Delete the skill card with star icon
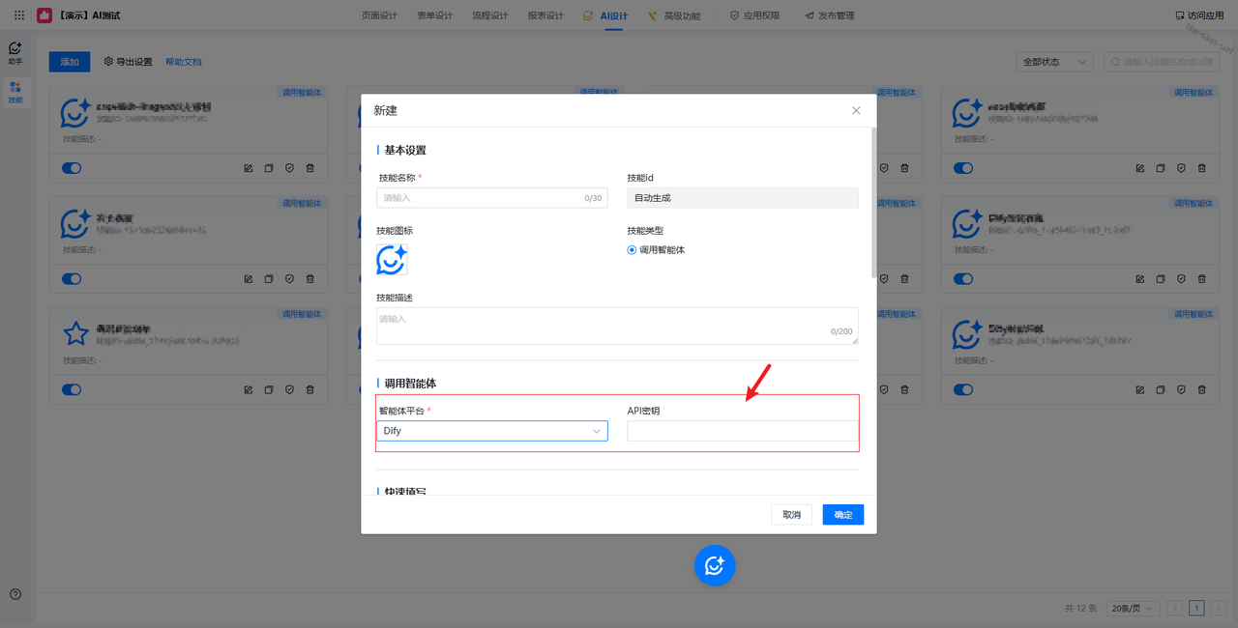This screenshot has height=628, width=1238. point(310,390)
